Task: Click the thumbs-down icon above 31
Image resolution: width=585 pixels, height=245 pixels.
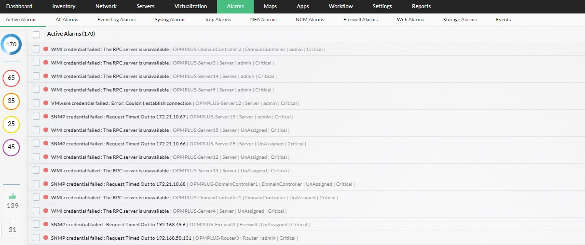Action: pos(13,221)
